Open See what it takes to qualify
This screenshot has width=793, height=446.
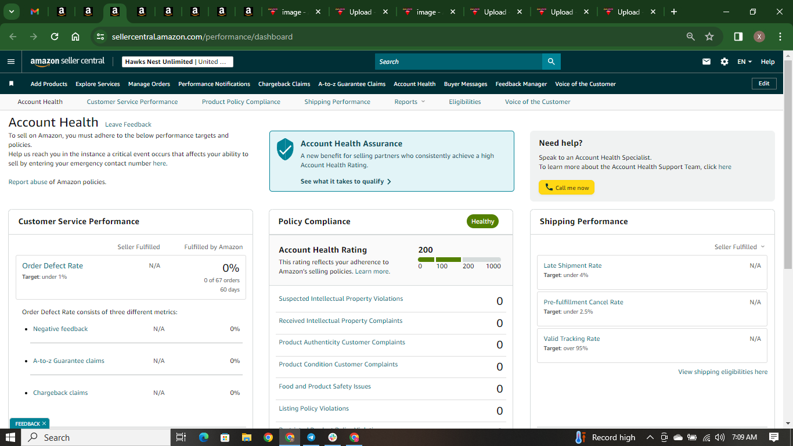pyautogui.click(x=346, y=181)
